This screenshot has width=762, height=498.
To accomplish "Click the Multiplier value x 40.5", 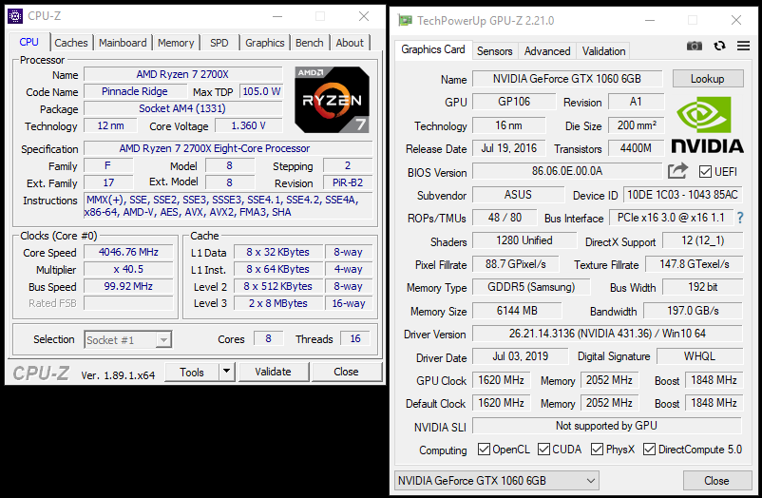I will pyautogui.click(x=129, y=269).
